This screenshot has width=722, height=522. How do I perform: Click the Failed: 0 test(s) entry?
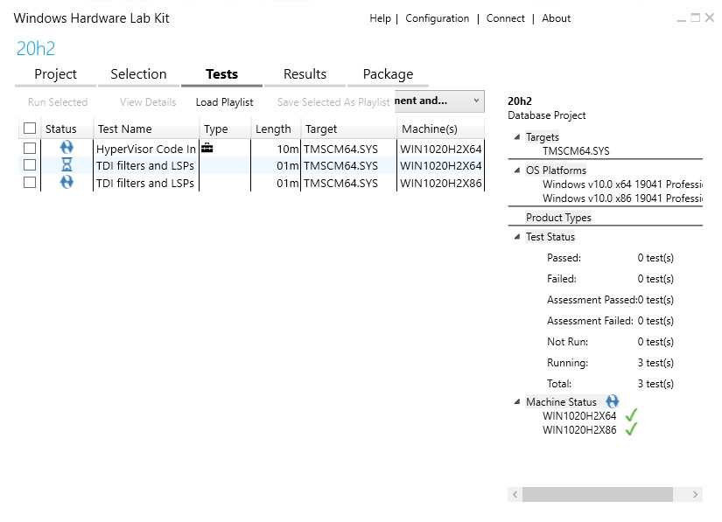click(610, 278)
